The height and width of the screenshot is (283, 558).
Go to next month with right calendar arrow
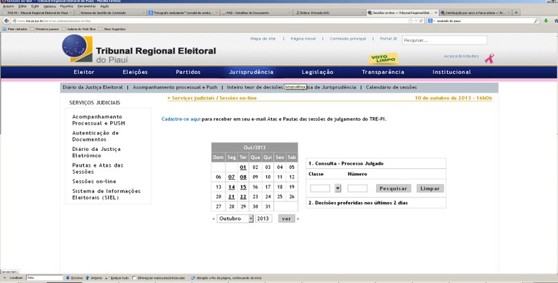point(298,219)
